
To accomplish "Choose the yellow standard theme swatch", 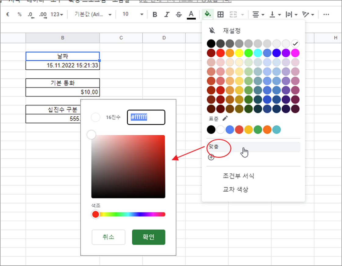I will coord(248,130).
